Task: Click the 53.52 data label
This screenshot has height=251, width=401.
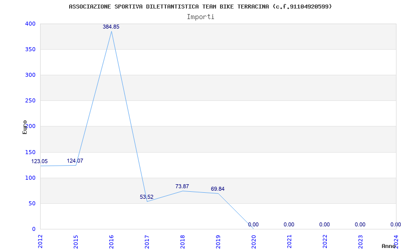Action: [146, 197]
